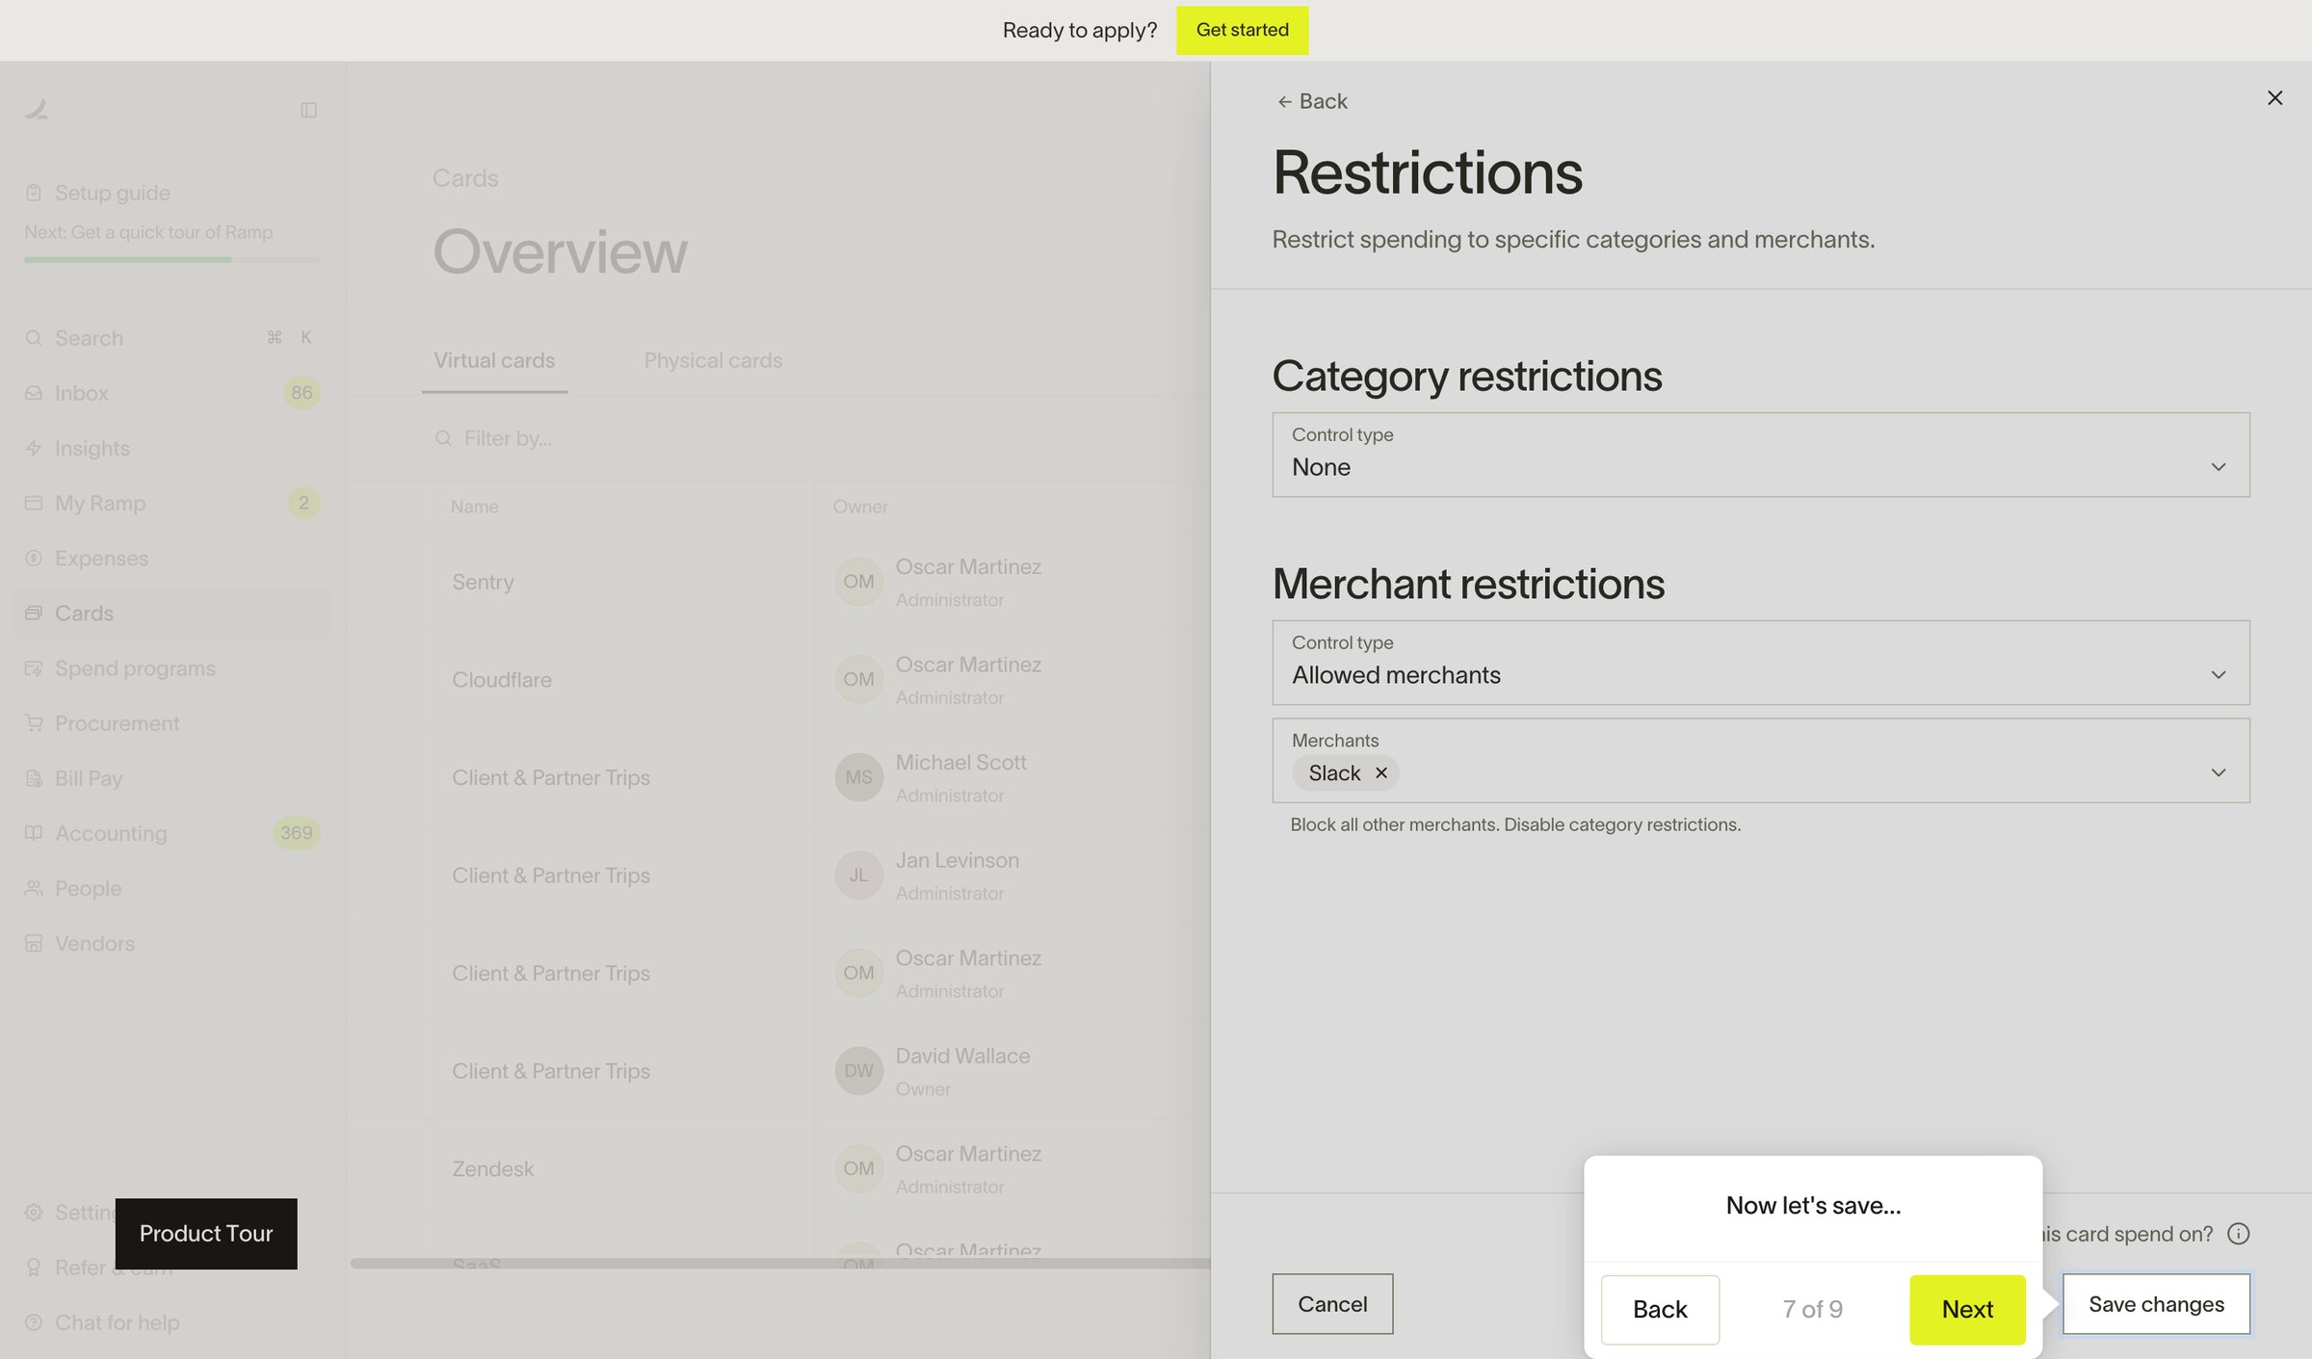Click the Get started button

(1242, 30)
